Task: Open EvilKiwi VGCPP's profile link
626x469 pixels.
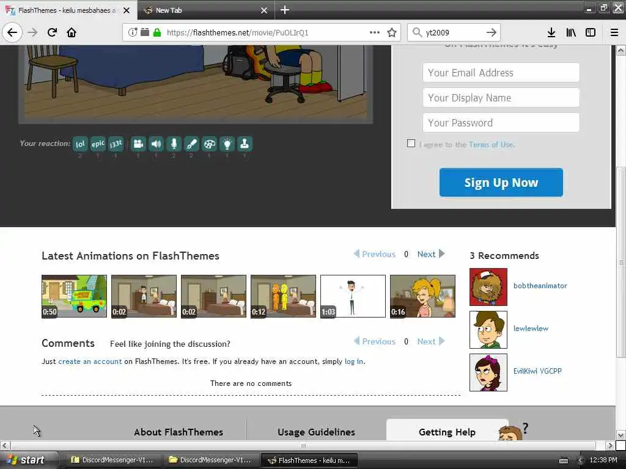Action: [x=537, y=371]
